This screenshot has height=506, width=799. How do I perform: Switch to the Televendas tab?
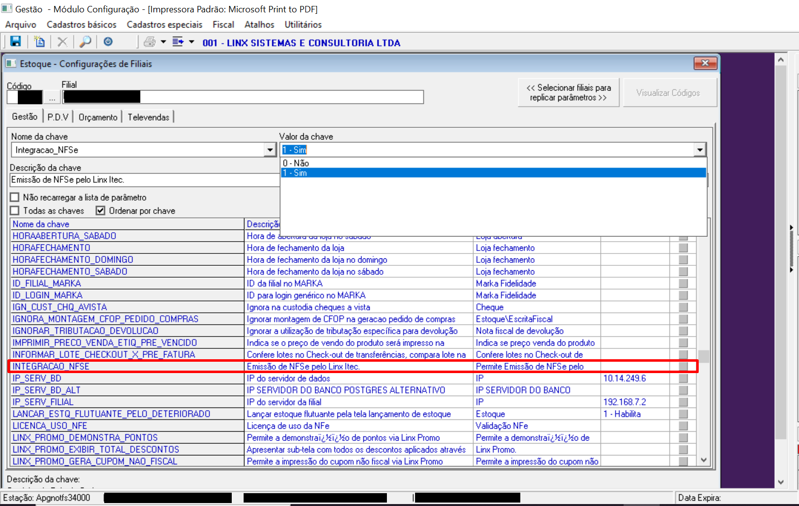click(x=148, y=117)
